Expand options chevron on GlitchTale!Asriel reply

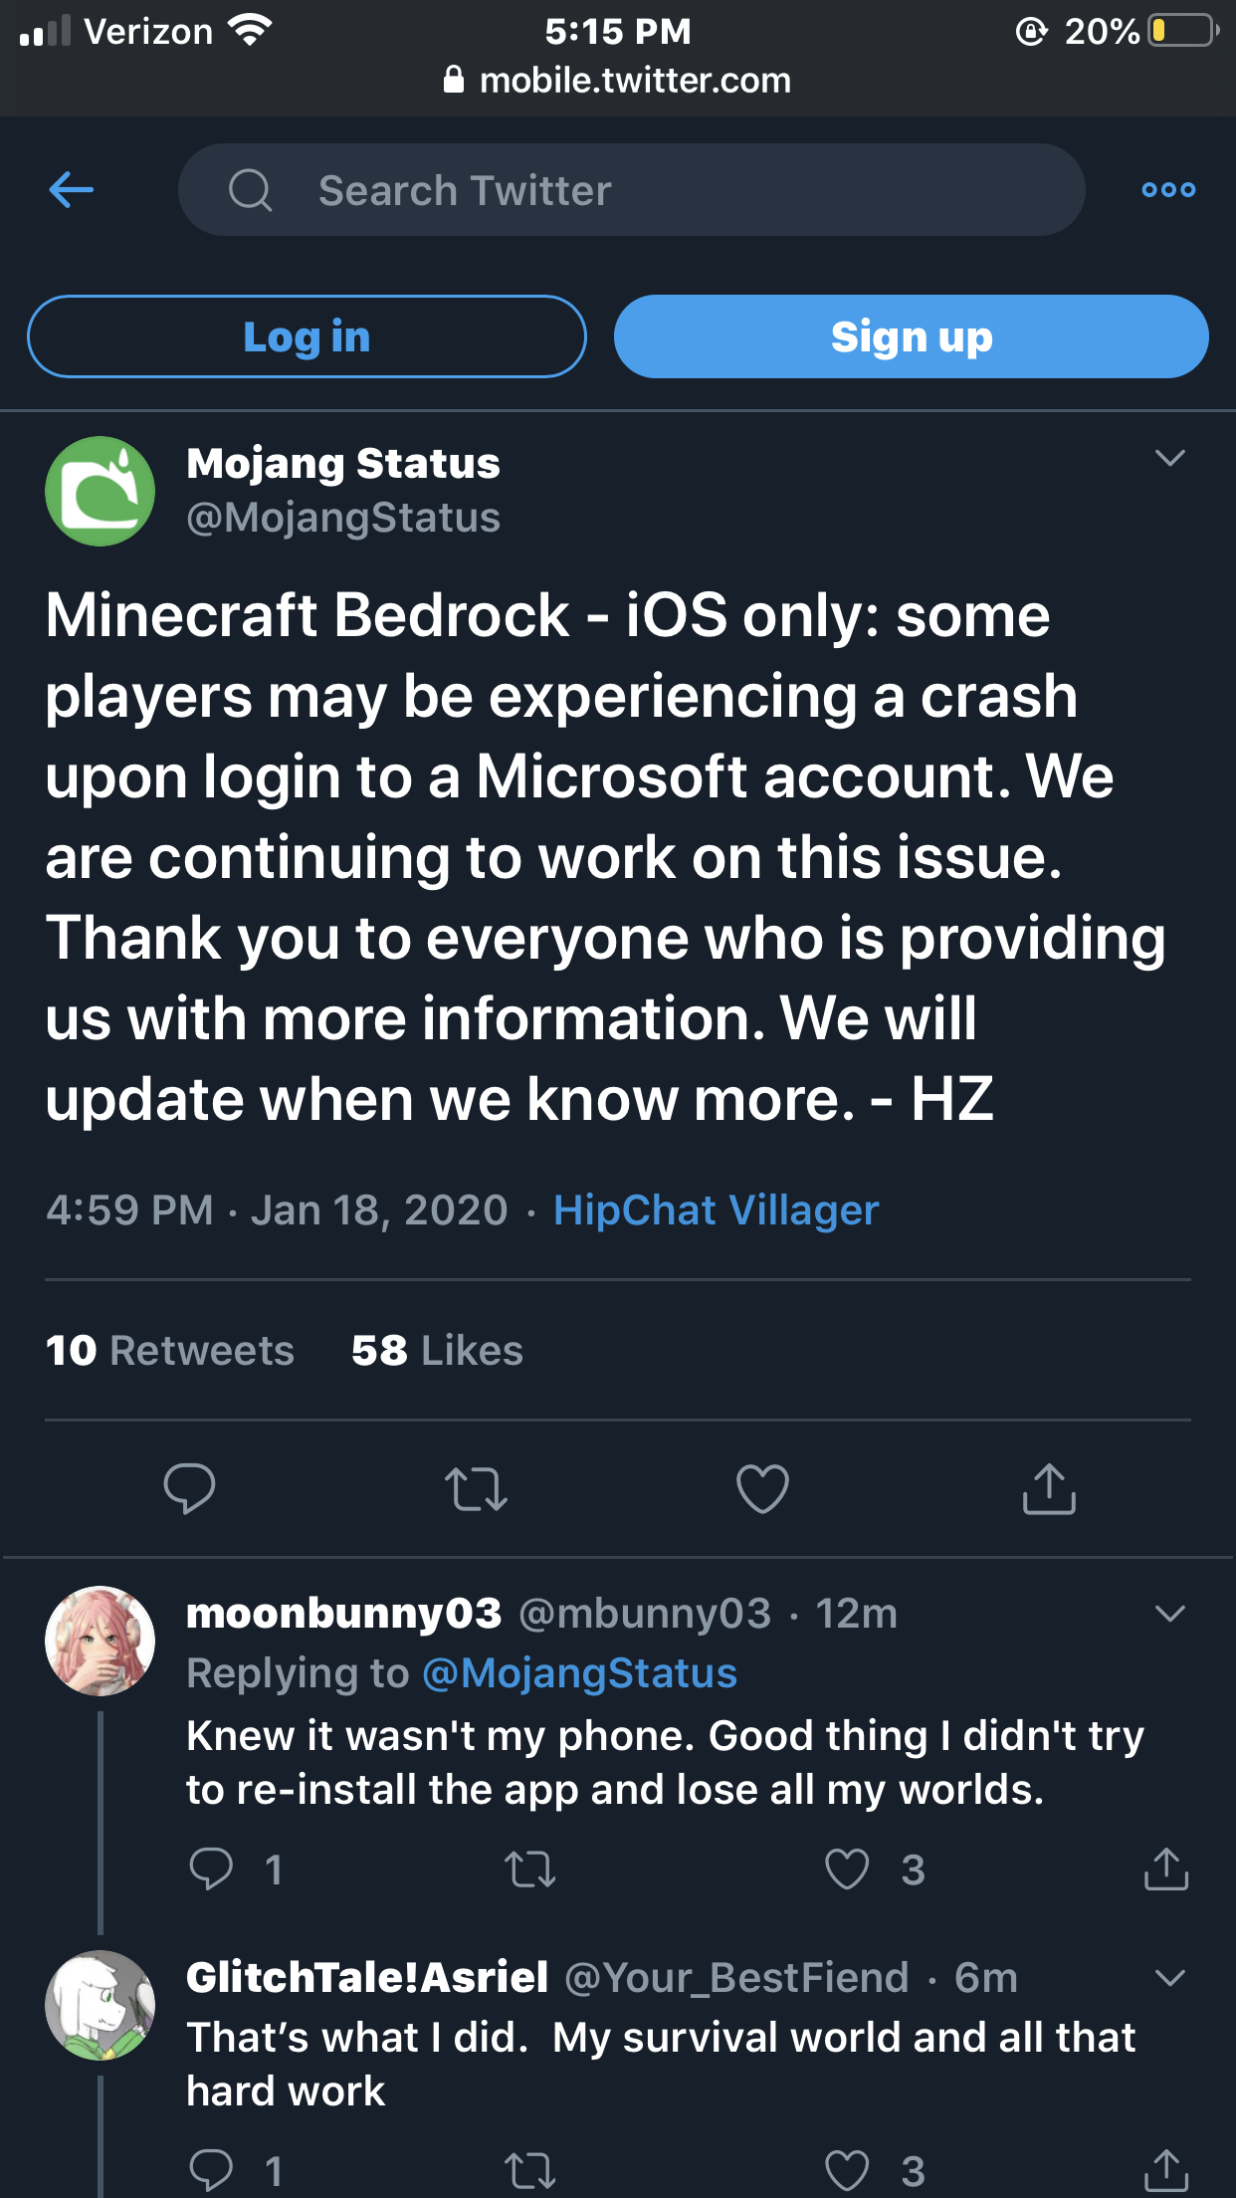click(1170, 1977)
